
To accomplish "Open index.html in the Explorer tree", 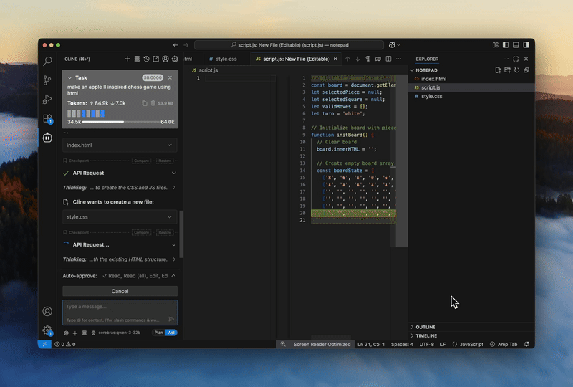I will 434,79.
